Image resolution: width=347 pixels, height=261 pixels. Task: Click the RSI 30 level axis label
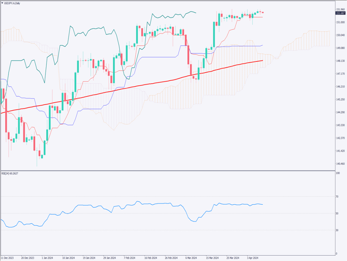337,230
